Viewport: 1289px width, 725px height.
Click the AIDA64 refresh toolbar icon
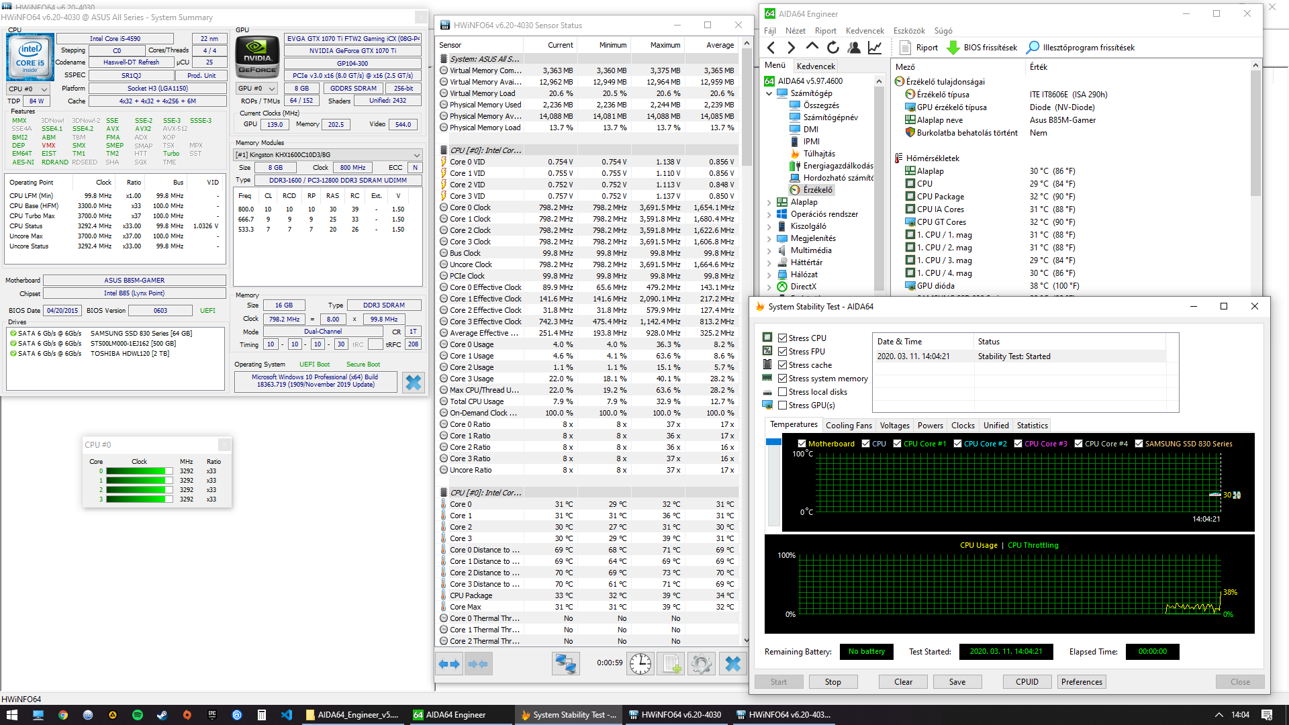833,48
